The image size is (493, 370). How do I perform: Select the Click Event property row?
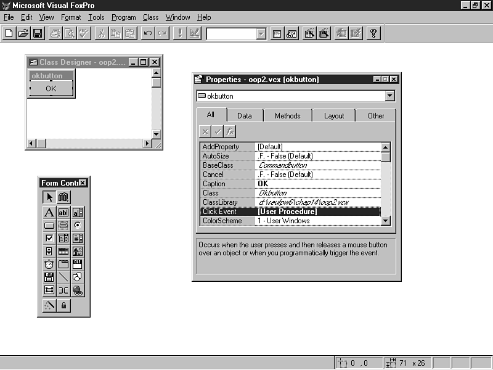[x=290, y=212]
